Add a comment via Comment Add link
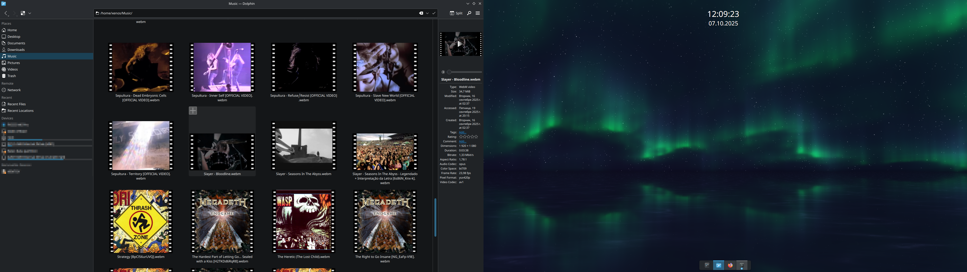 point(462,141)
